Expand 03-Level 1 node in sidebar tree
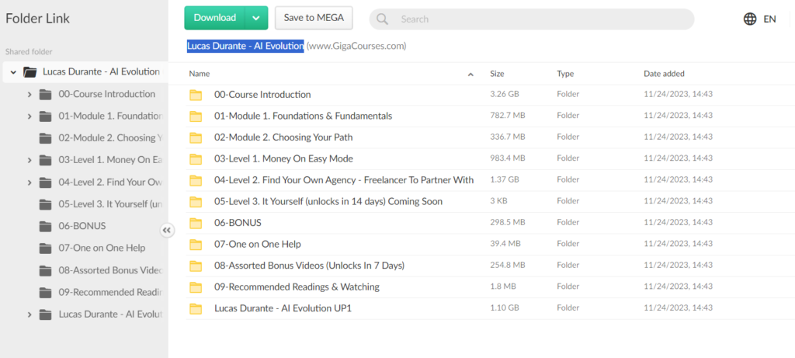795x358 pixels. coord(30,160)
